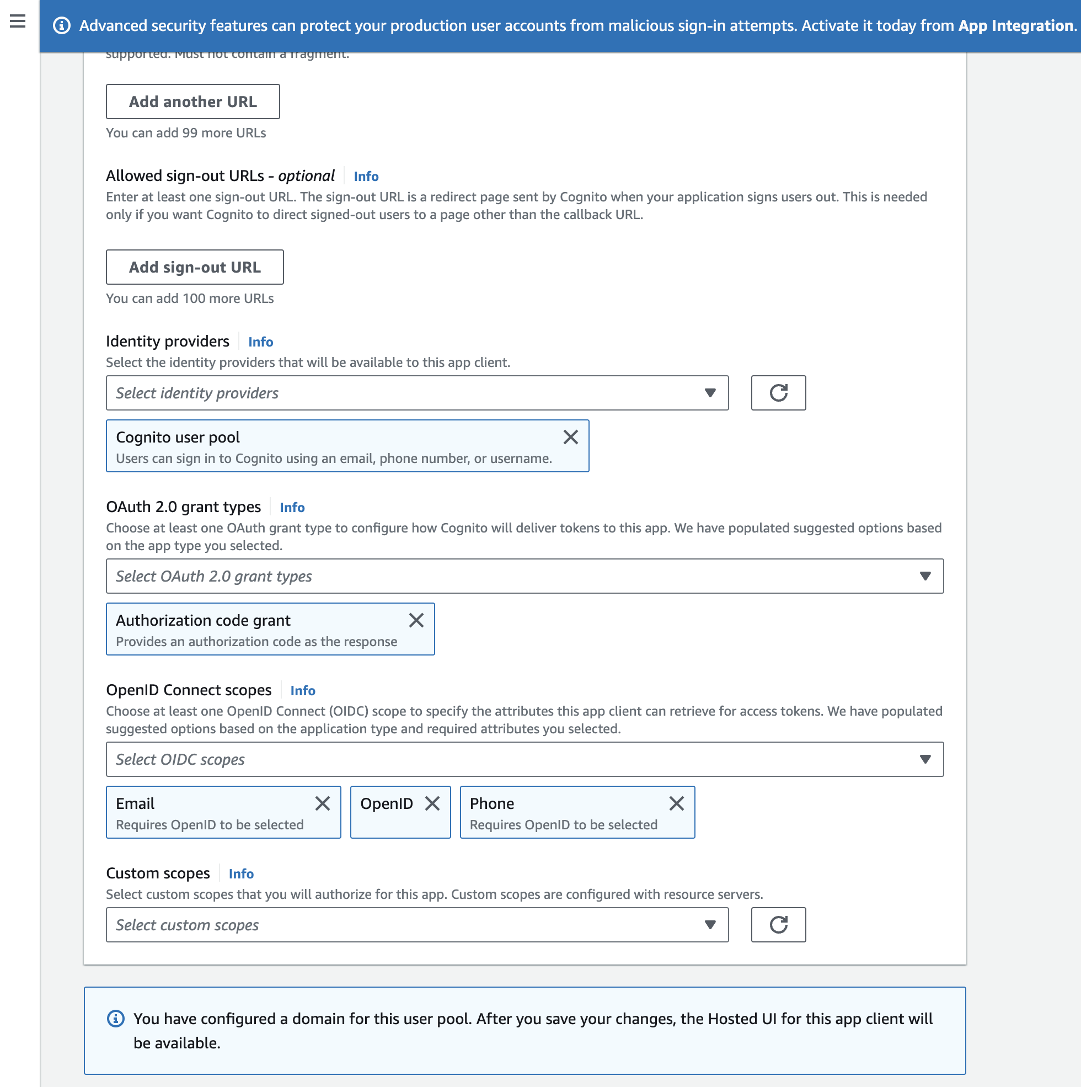
Task: Remove the Phone OIDC scope
Action: 677,803
